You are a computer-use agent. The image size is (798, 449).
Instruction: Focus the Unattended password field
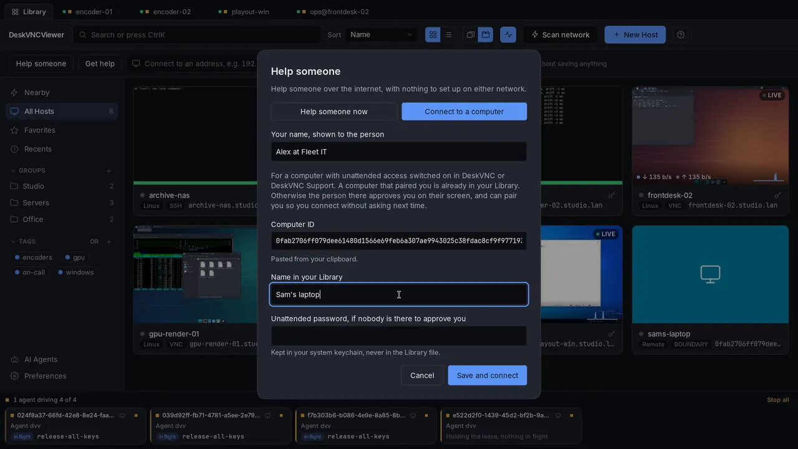coord(399,336)
